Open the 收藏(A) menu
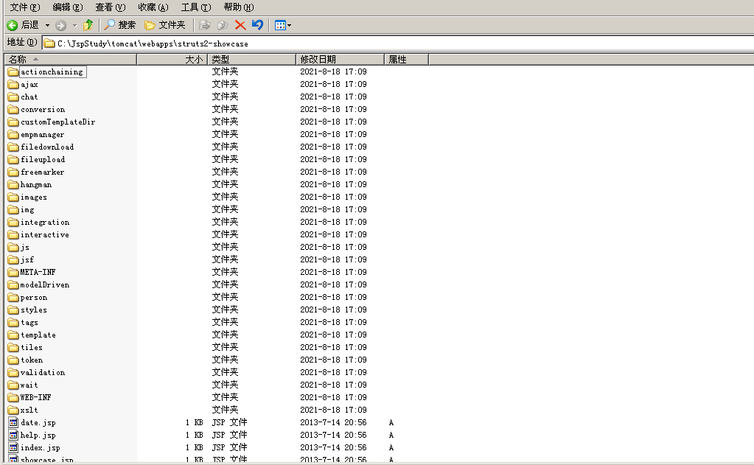 click(153, 7)
